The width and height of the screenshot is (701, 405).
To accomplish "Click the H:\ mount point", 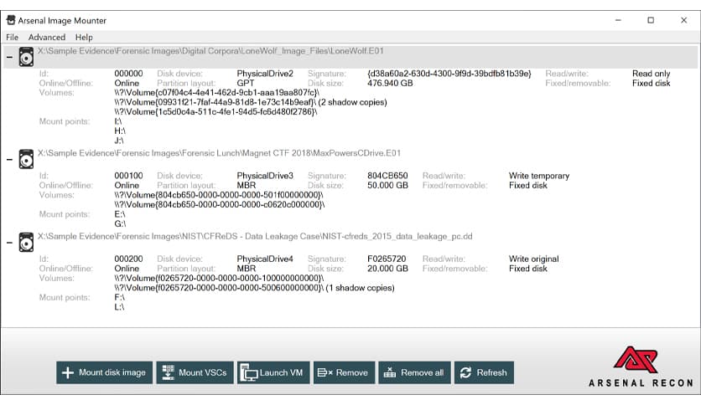I will coord(120,131).
